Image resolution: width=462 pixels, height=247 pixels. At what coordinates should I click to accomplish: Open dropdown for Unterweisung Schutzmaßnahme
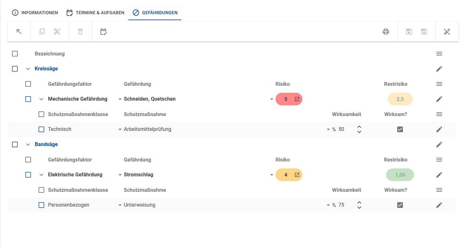[120, 205]
